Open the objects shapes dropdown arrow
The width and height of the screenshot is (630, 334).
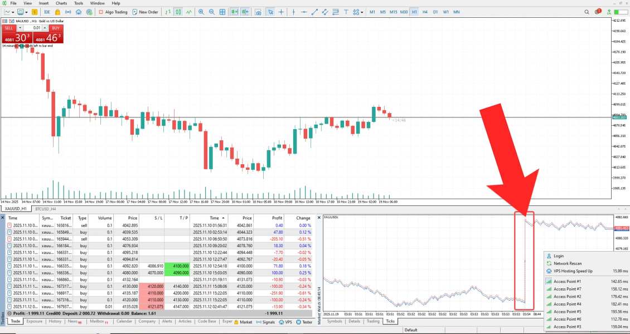362,12
